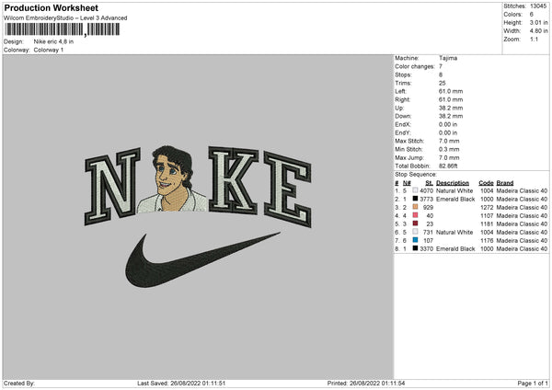
Task: Click design name 'Nike eric 4,8 in'
Action: click(x=53, y=41)
